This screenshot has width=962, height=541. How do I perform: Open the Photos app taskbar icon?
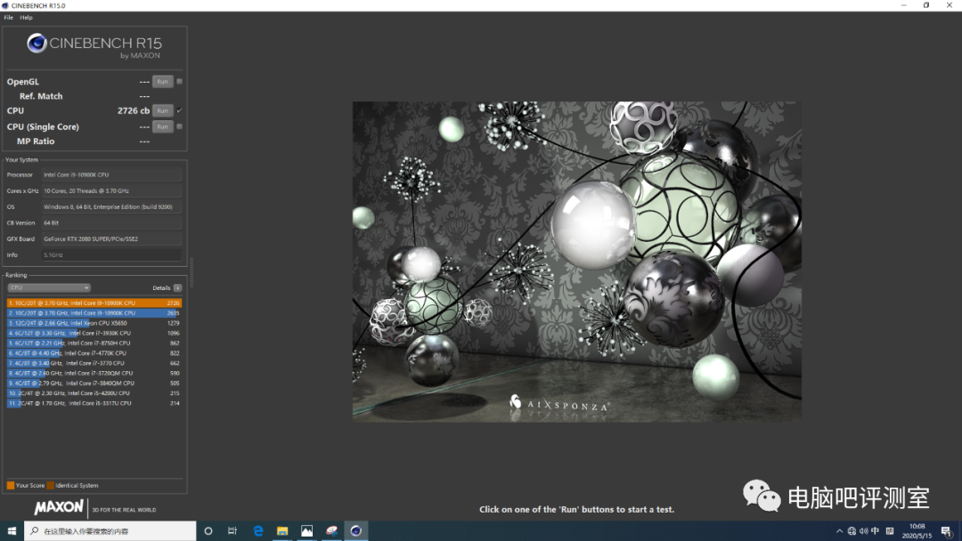tap(306, 531)
